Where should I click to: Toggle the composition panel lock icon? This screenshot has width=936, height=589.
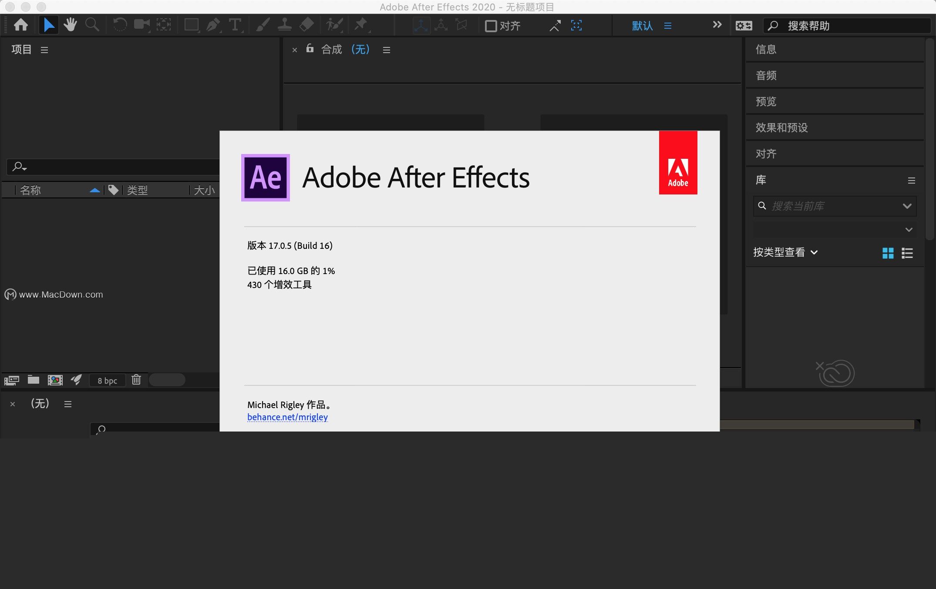(310, 48)
